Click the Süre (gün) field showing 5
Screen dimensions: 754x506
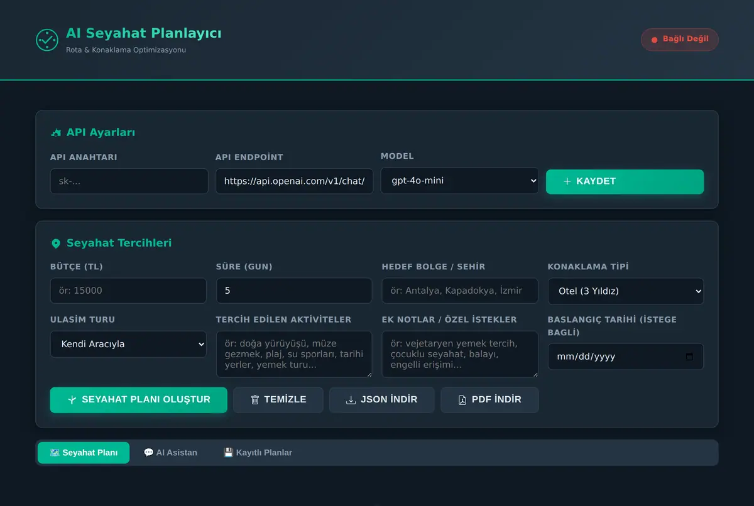[294, 291]
